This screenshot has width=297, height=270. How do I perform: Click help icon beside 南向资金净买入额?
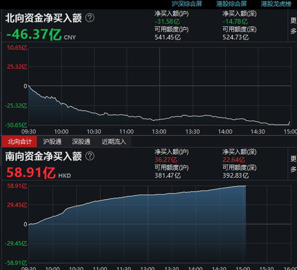[x=90, y=156]
